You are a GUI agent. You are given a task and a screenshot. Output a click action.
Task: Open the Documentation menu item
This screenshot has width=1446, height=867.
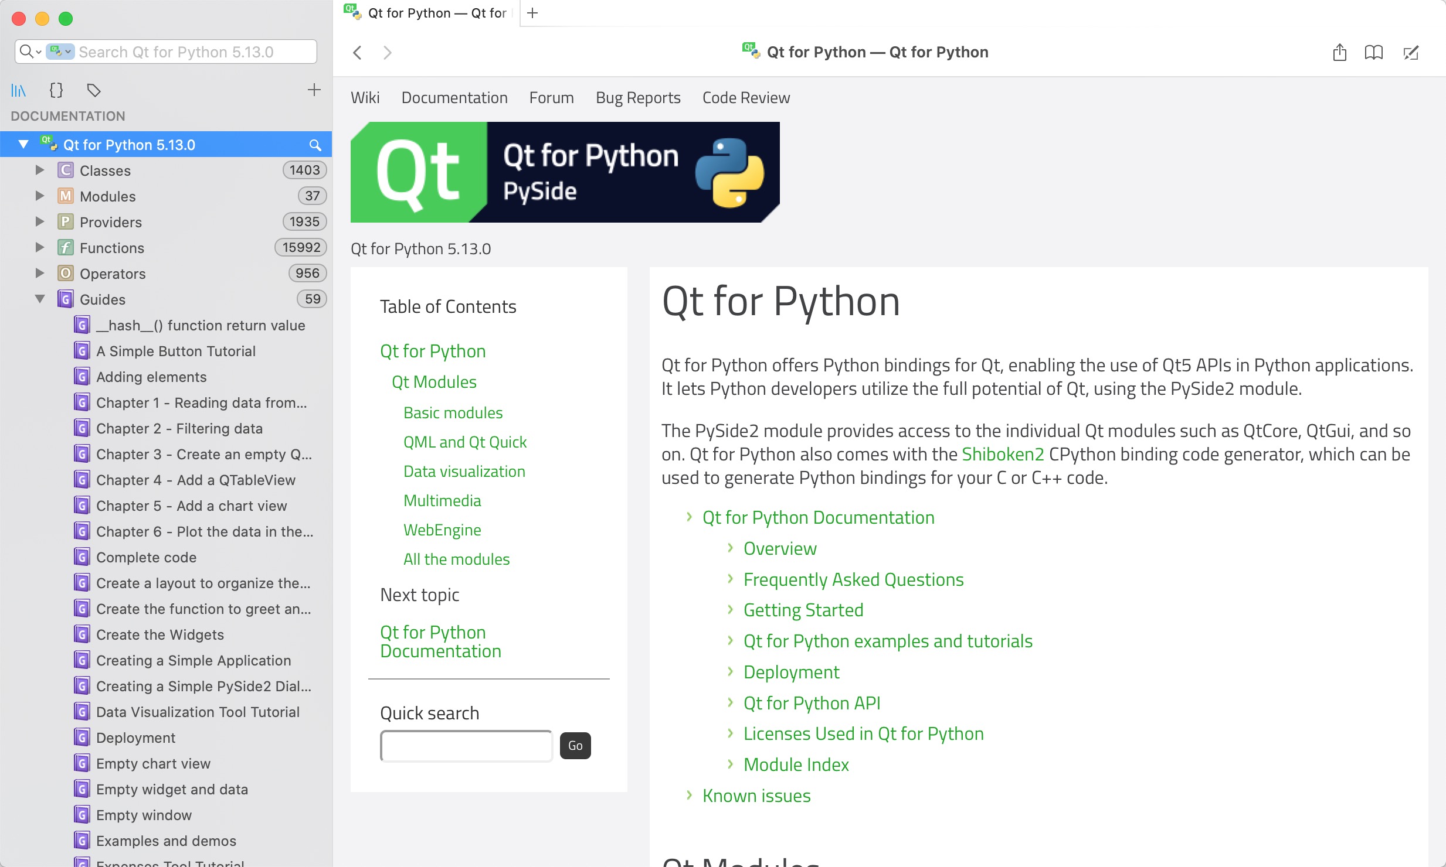(454, 98)
